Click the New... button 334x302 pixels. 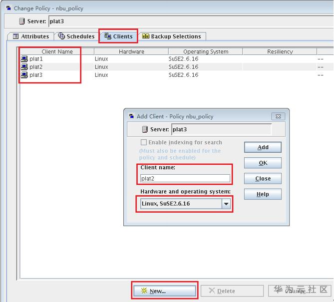coord(164,291)
